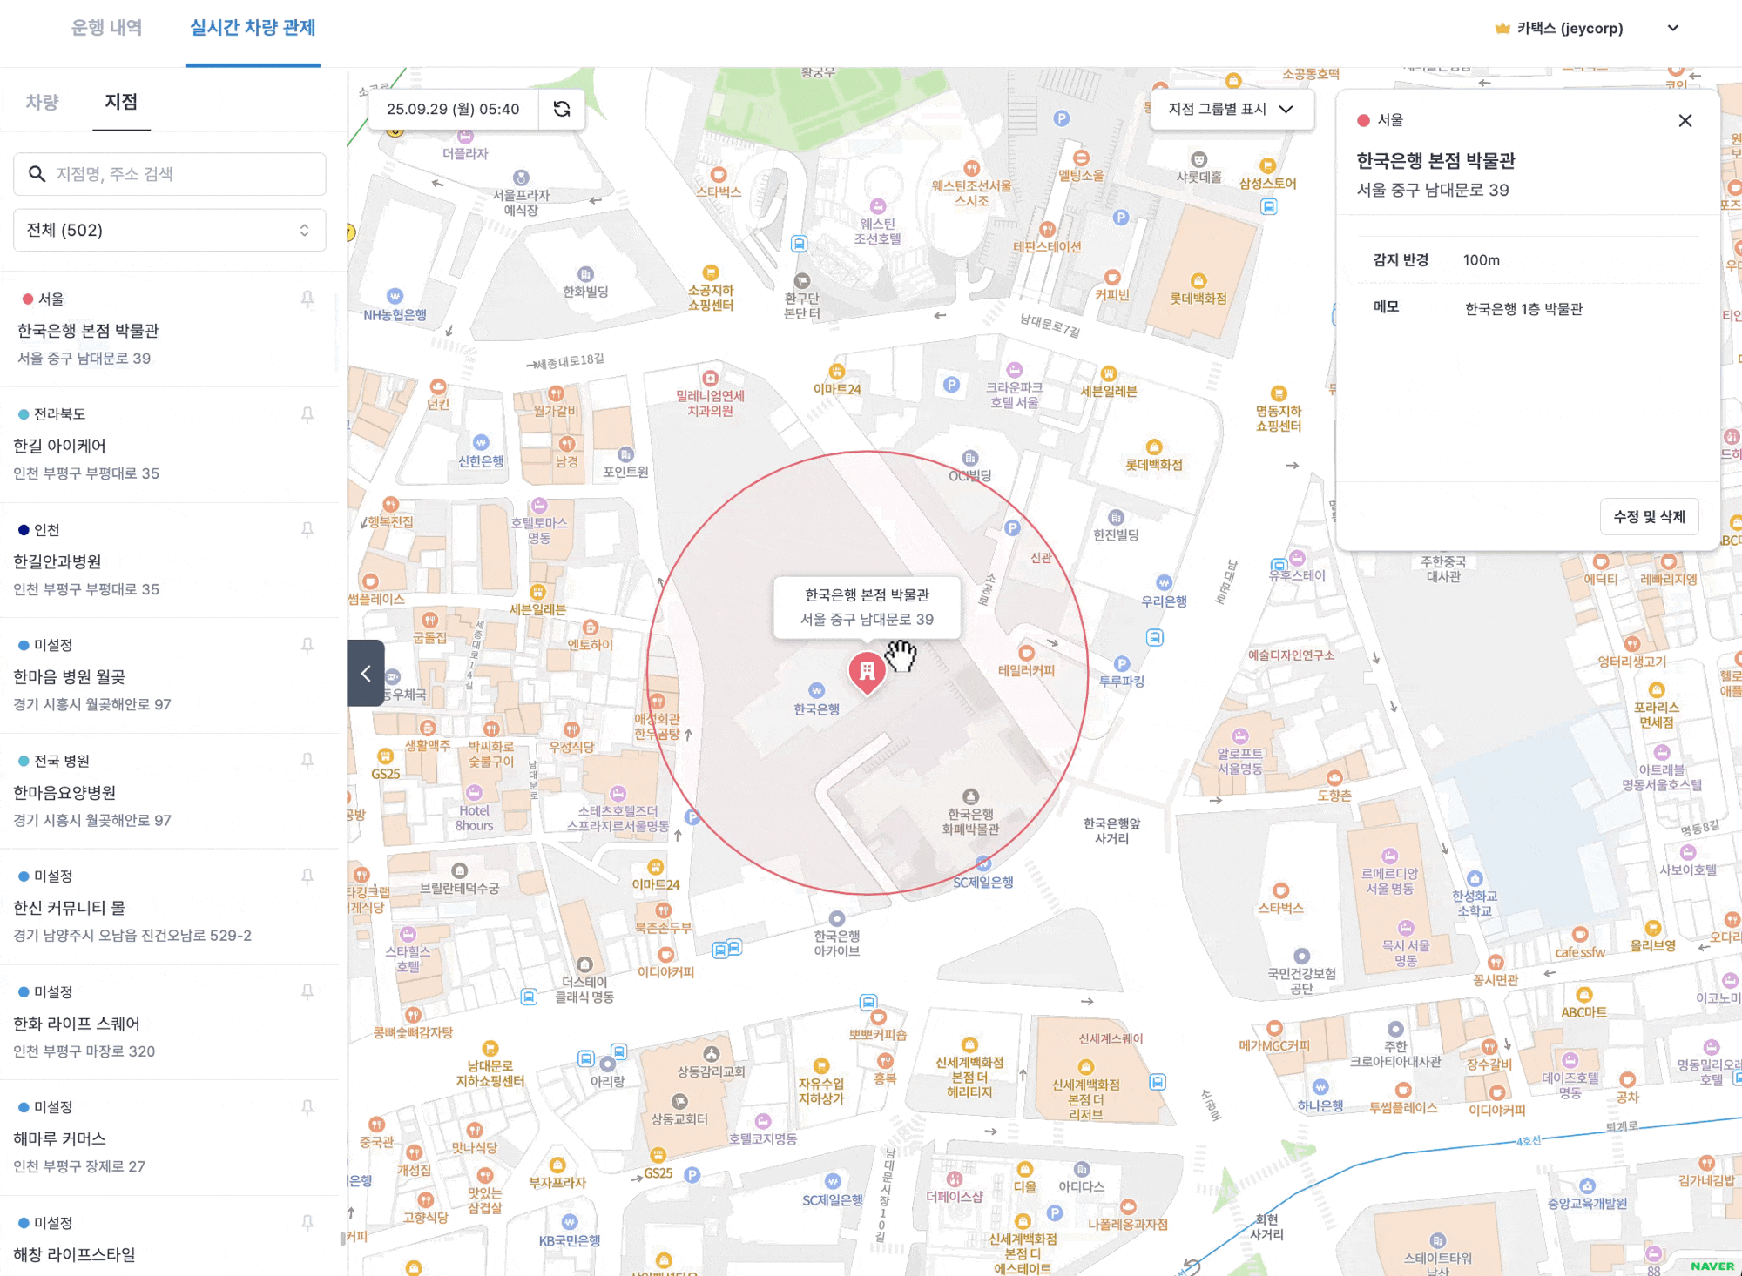Toggle the pin for 한길안과병원
This screenshot has height=1276, width=1742.
tap(307, 530)
